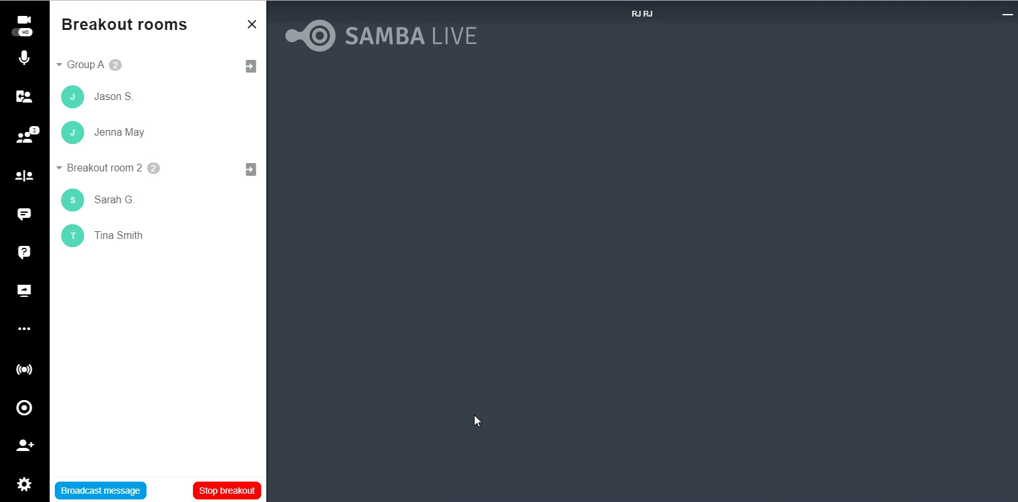This screenshot has width=1018, height=502.
Task: Open the breakout rooms sidebar icon
Action: point(24,176)
